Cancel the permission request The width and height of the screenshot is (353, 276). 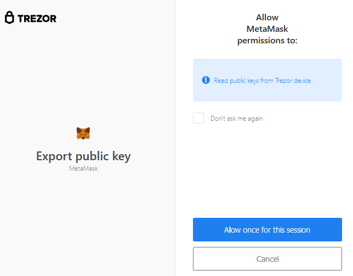(267, 258)
